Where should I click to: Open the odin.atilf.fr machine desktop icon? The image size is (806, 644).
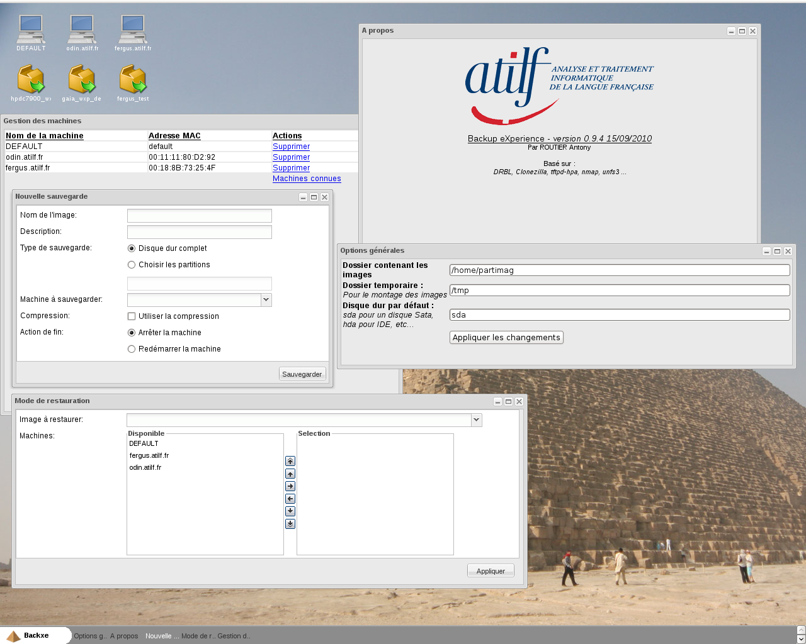(82, 30)
